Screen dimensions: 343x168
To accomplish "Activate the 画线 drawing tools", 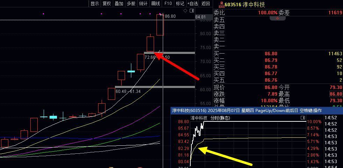I will point(155,3).
